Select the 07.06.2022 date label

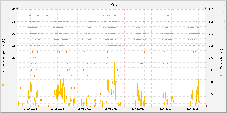click(x=58, y=108)
